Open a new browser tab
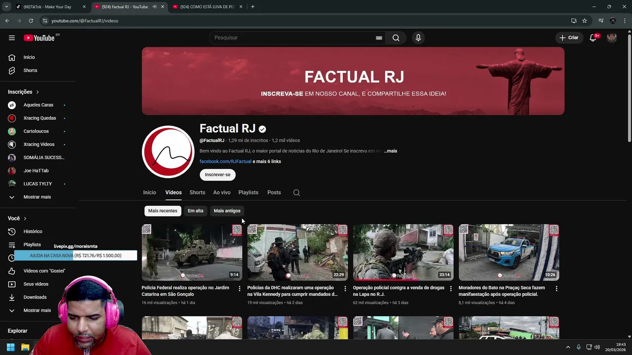 pos(253,7)
